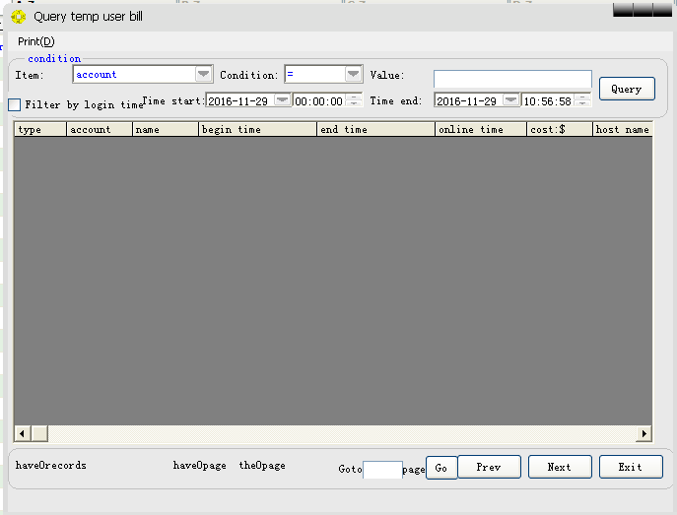This screenshot has width=677, height=515.
Task: Open the Item dropdown showing account
Action: 203,74
